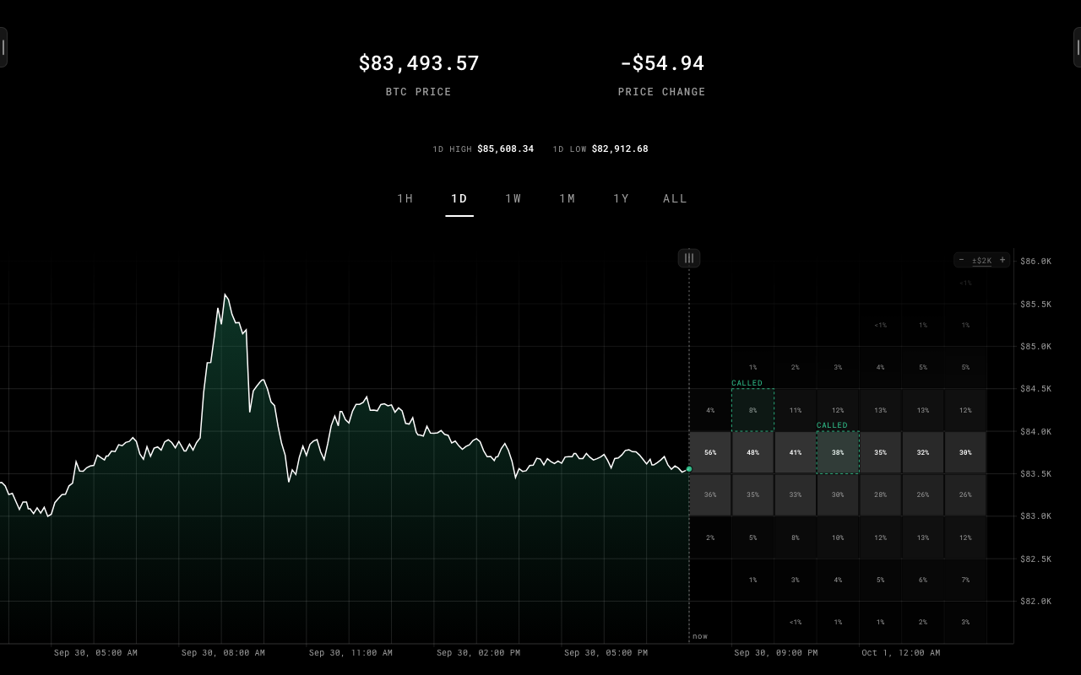Select the CALLED 38% prediction cell

tap(838, 452)
